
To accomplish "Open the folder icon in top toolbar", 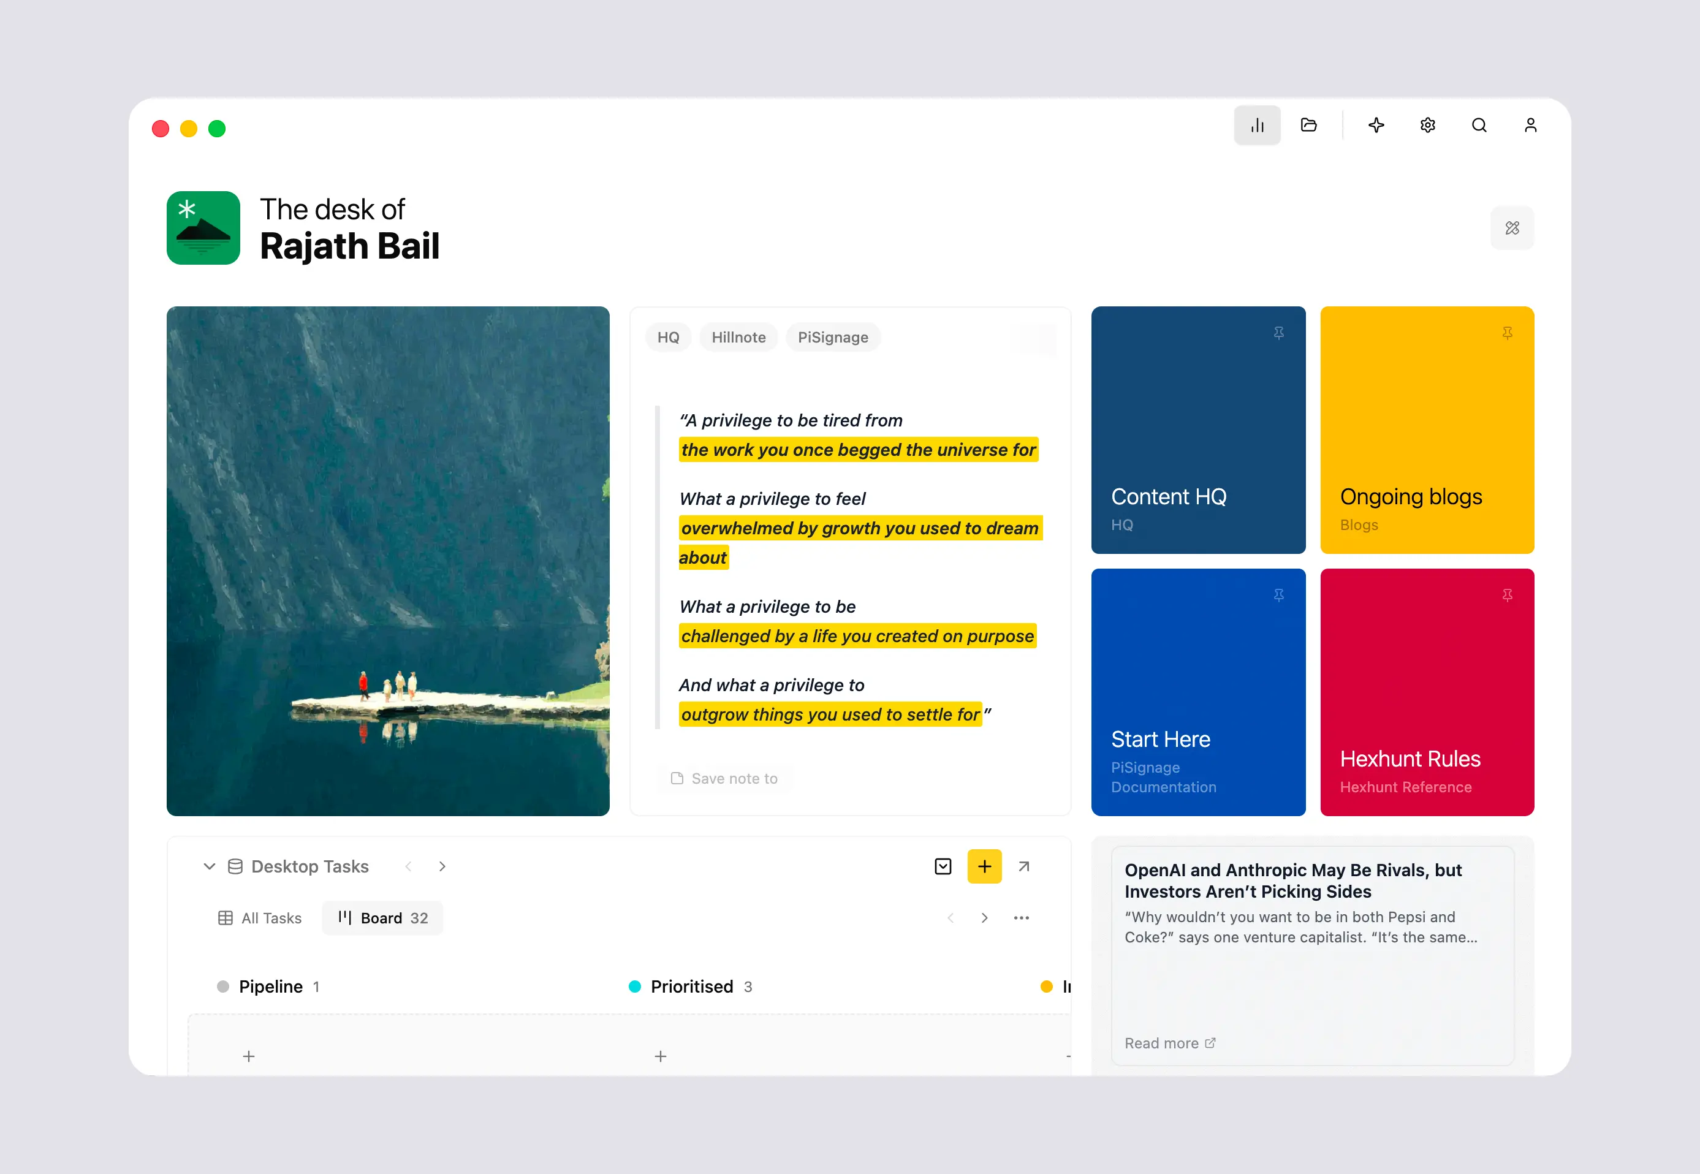I will (1308, 126).
